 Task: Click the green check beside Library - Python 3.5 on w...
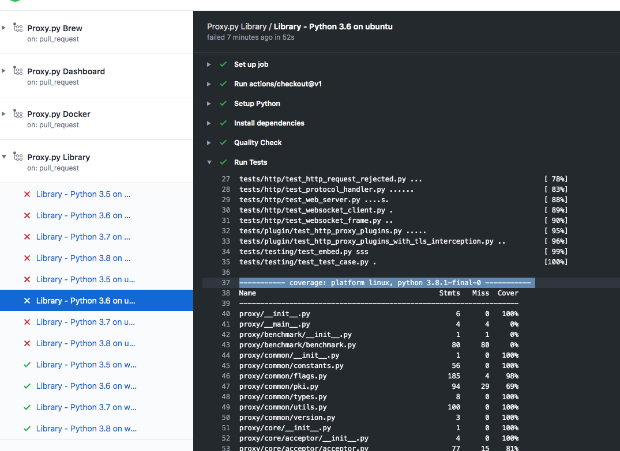point(27,365)
